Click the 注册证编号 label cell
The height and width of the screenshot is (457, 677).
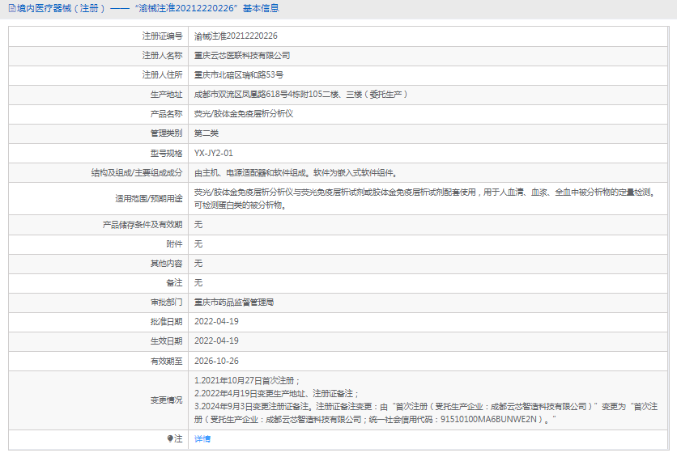point(99,36)
